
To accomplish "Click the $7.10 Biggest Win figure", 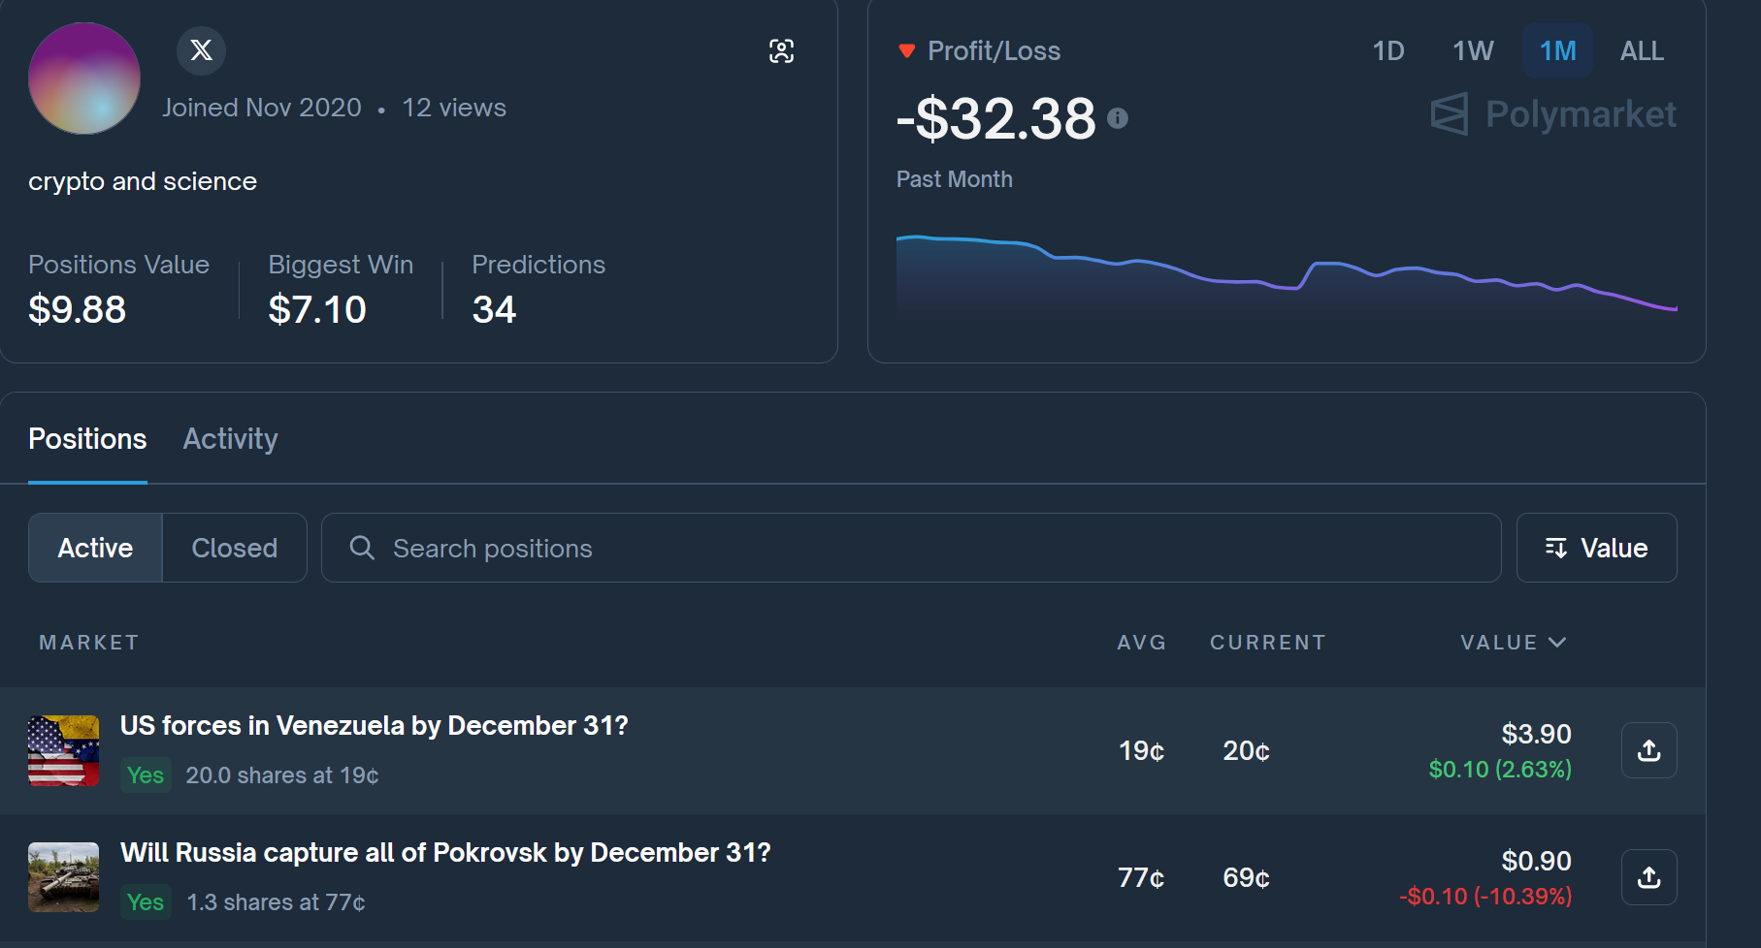I will (317, 309).
